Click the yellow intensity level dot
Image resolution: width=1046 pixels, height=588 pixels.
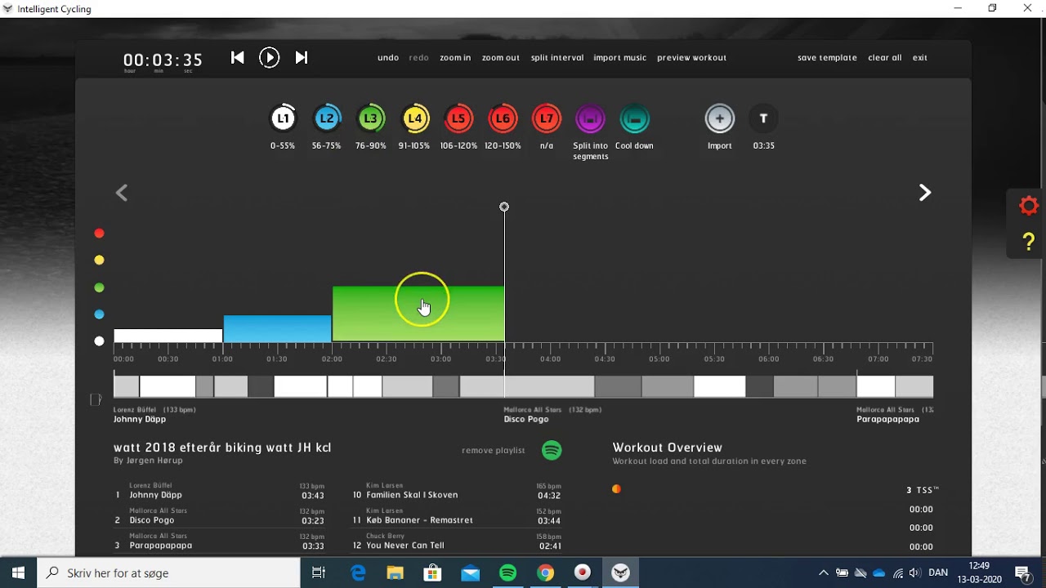click(99, 261)
